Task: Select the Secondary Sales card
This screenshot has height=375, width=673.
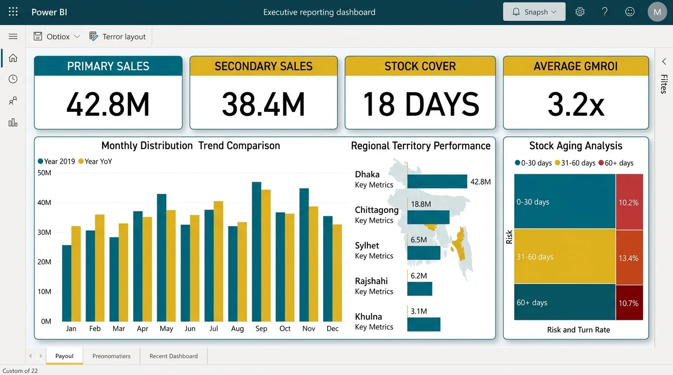Action: 264,93
